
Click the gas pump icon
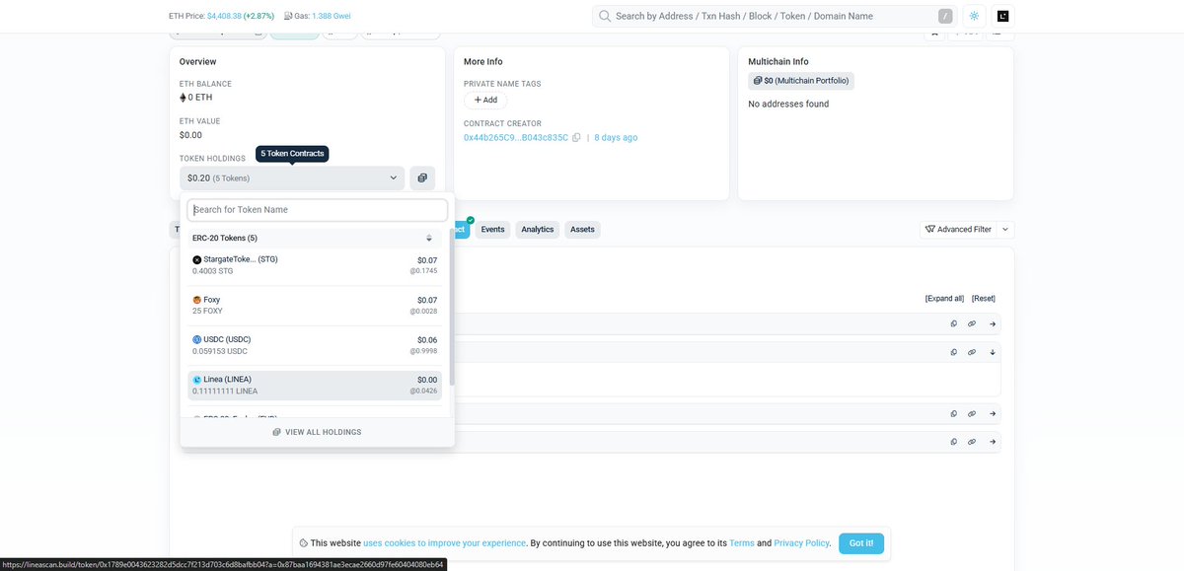point(287,16)
